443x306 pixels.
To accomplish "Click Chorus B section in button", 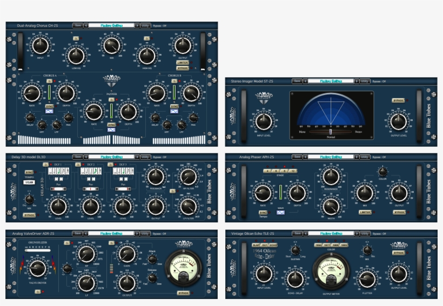I will [174, 81].
